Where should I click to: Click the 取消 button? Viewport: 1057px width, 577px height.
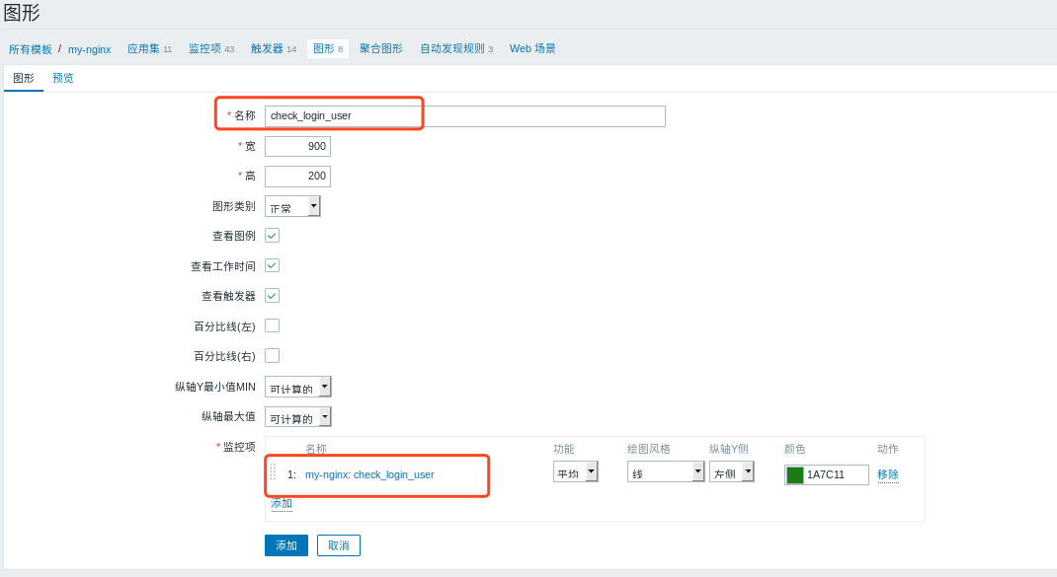click(338, 544)
